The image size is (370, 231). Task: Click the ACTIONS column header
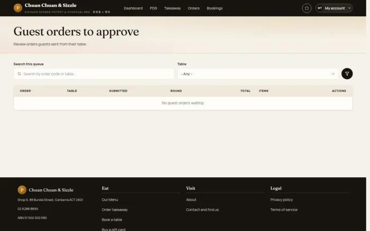[339, 91]
